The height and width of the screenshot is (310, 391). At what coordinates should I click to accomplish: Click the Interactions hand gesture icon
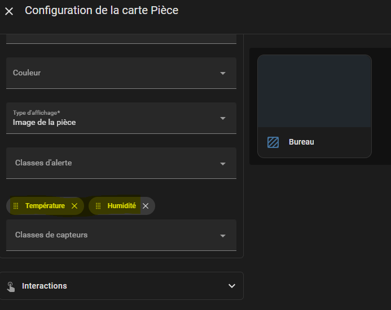11,286
